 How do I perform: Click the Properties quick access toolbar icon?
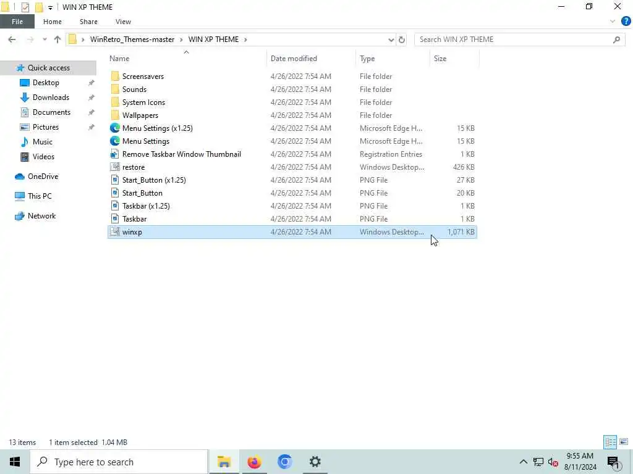coord(25,7)
